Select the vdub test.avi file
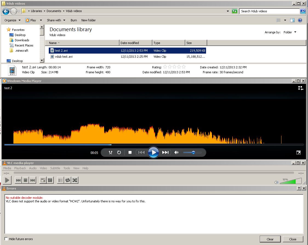 pos(127,57)
